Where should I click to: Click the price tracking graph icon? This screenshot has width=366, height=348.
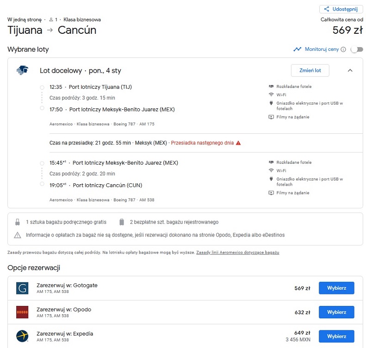pos(297,49)
